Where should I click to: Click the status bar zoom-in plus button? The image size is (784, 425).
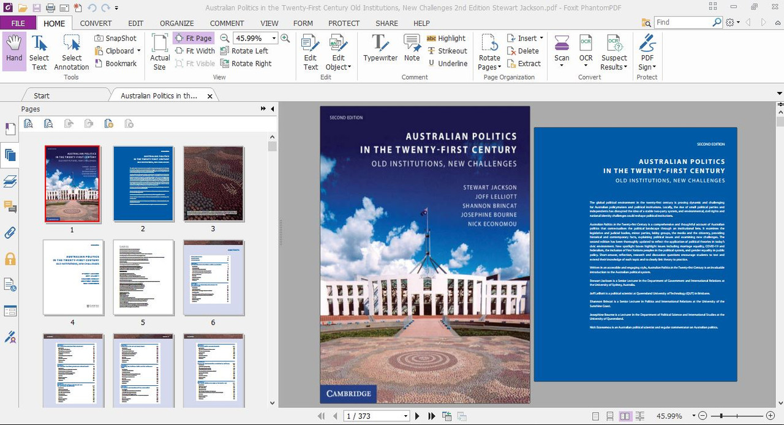tap(771, 416)
